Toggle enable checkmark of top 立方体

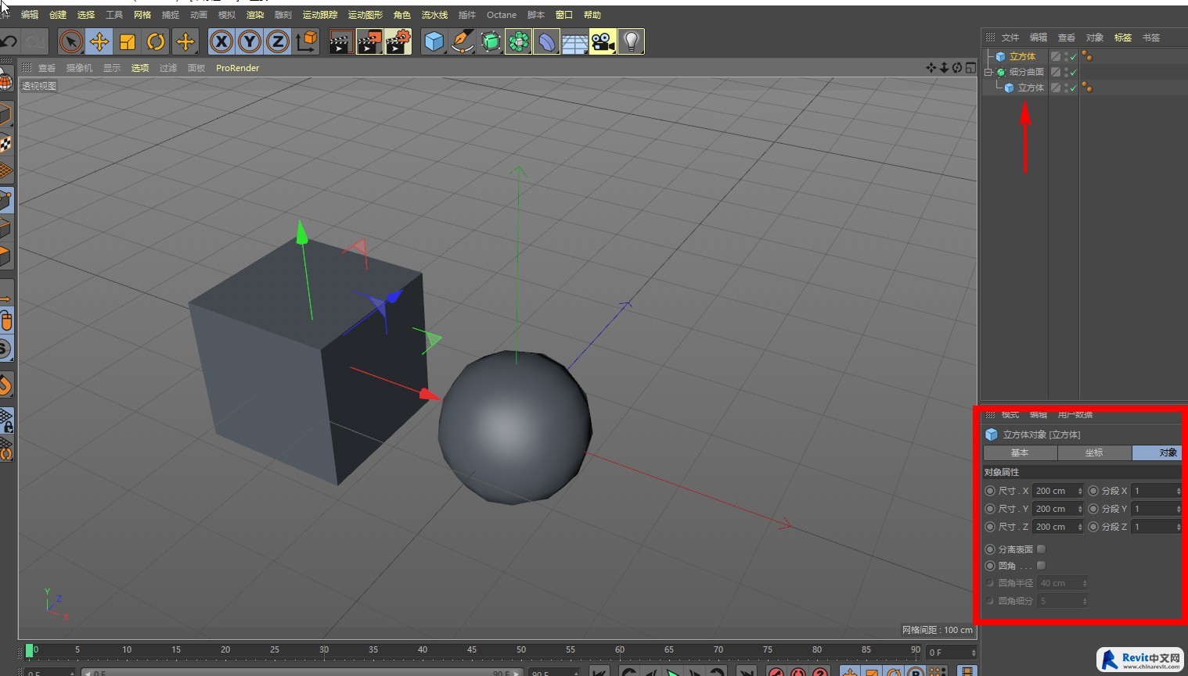pos(1074,56)
